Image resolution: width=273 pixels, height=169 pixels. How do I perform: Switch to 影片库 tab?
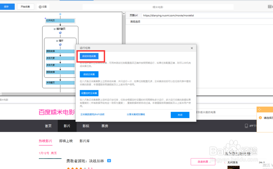[x=85, y=141]
